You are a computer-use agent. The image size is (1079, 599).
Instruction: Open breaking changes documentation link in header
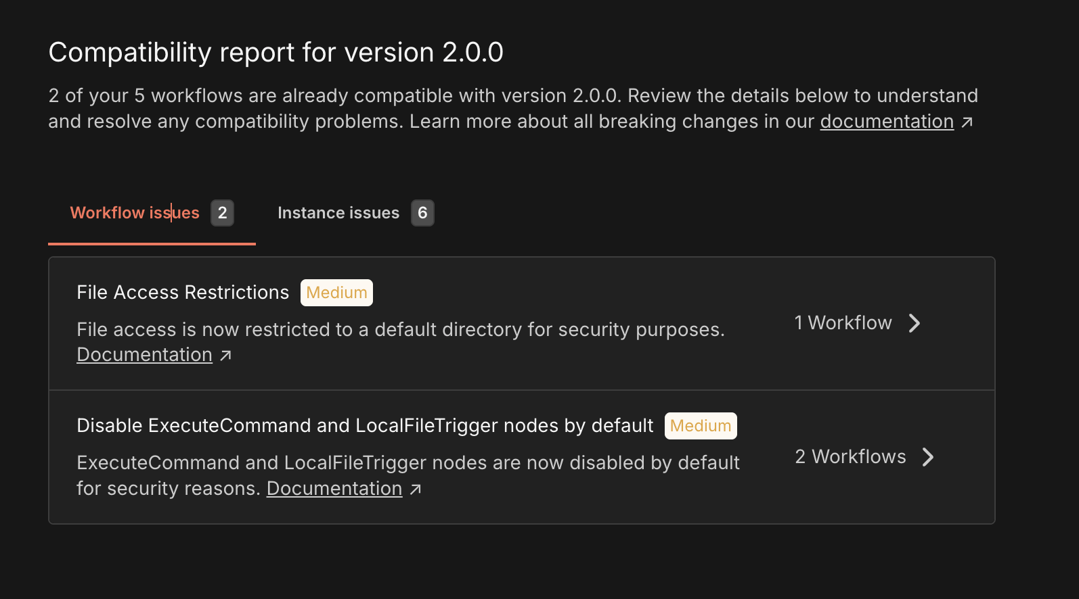pyautogui.click(x=887, y=122)
